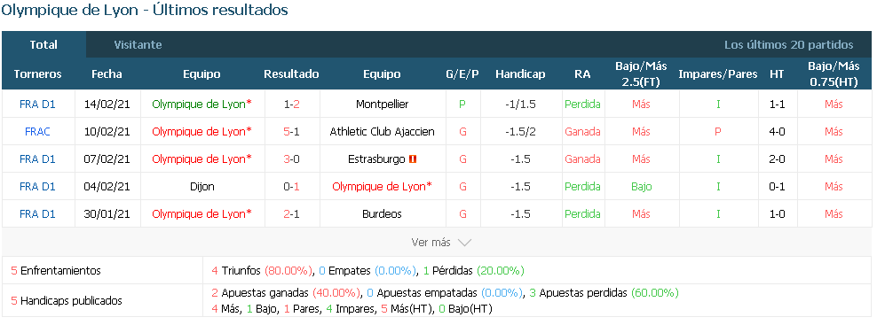The image size is (877, 325).
Task: Open FRA D1 link for the 14/02/21 match
Action: click(x=37, y=104)
